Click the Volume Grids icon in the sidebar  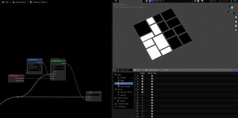pyautogui.click(x=115, y=104)
